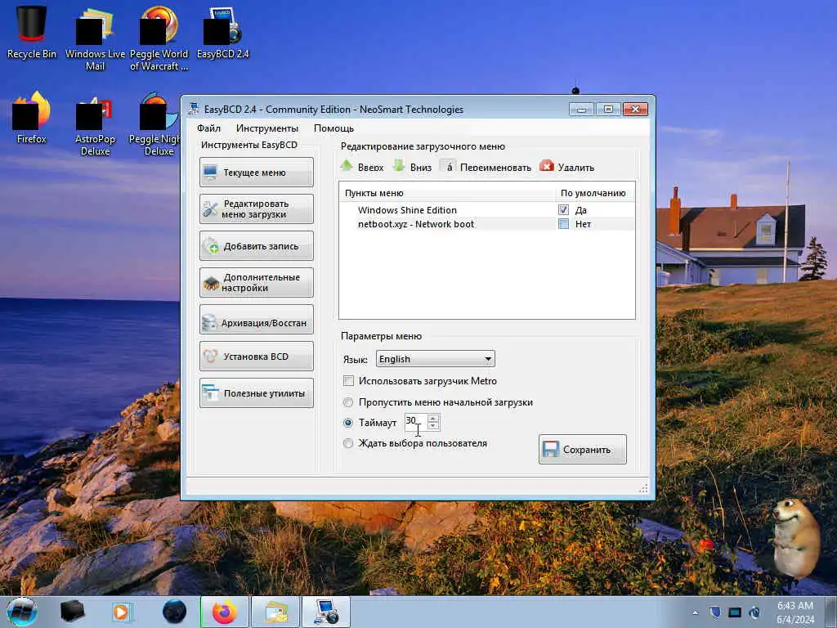Open EasyBCD 2.4 desktop shortcut
This screenshot has width=837, height=628.
point(222,32)
